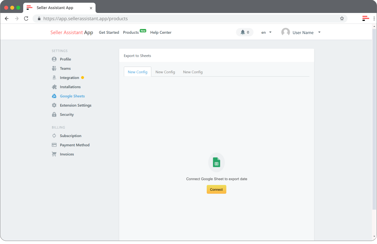Open the Profile settings in sidebar
This screenshot has width=377, height=244.
[54, 59]
